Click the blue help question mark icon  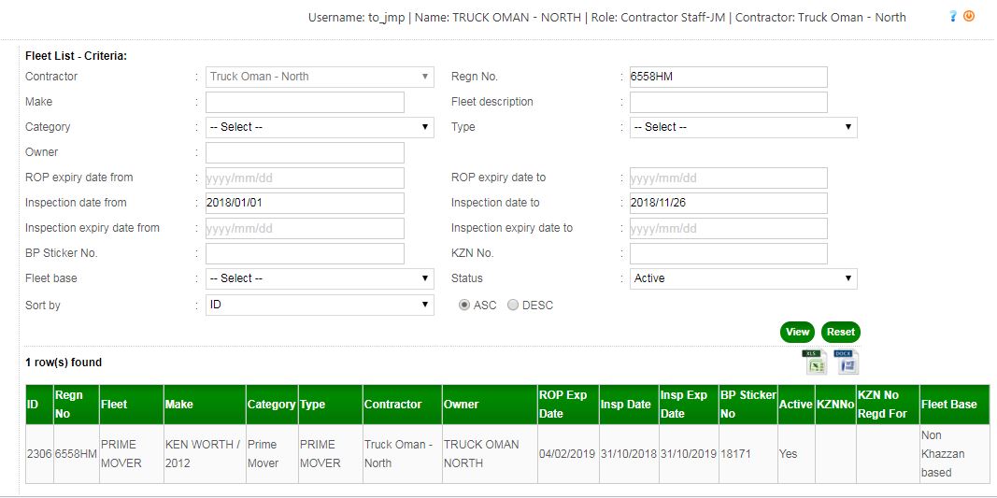coord(953,17)
